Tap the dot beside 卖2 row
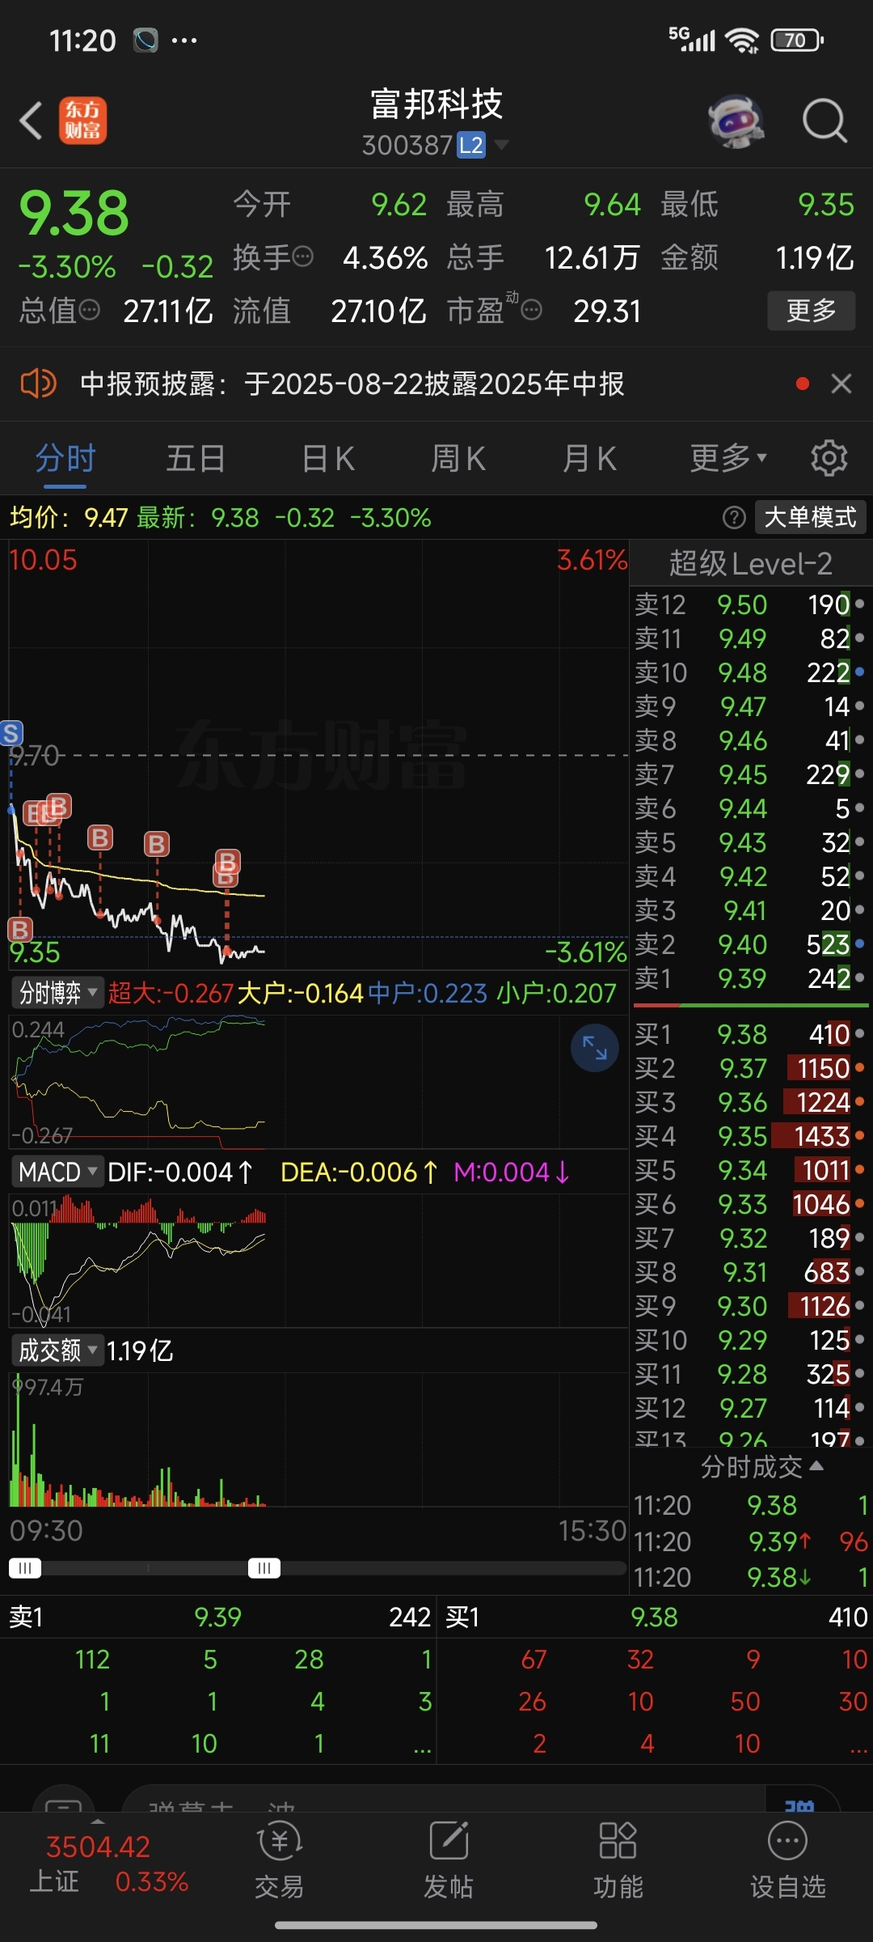873x1942 pixels. point(859,943)
